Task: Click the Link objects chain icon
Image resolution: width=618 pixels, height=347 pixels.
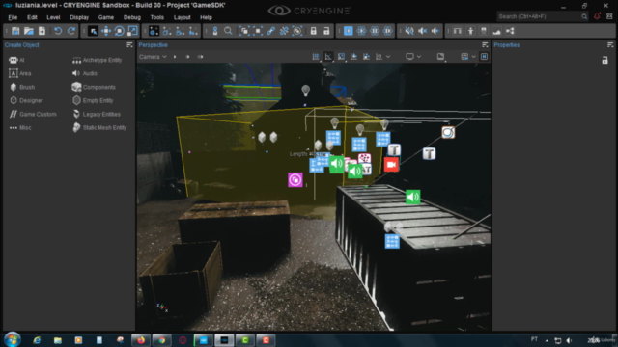Action: coord(270,31)
